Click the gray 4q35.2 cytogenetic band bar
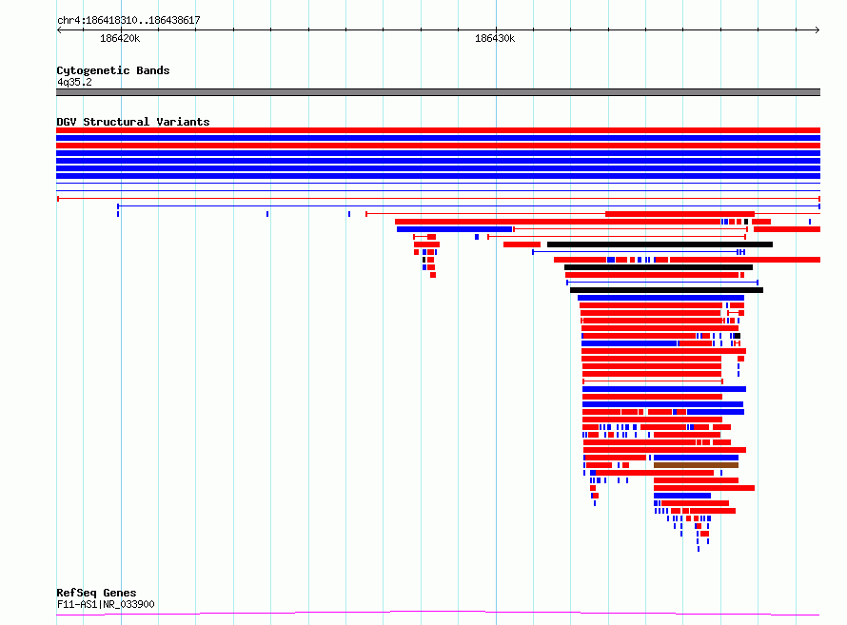This screenshot has height=625, width=847. point(438,92)
